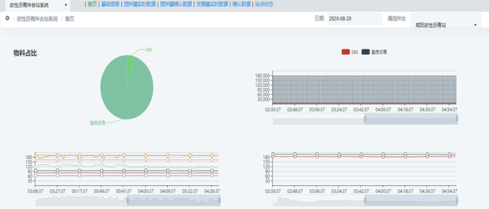The height and width of the screenshot is (209, 489).
Task: Open the 基础信息 menu item
Action: (110, 4)
